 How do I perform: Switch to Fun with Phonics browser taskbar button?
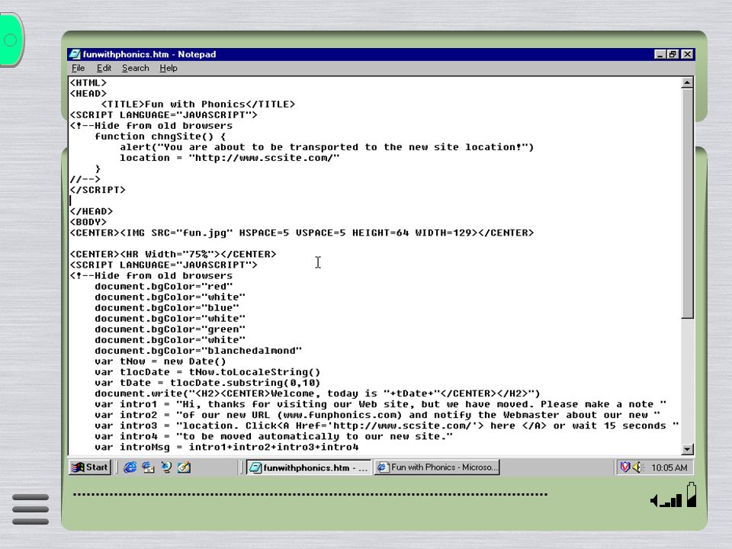point(437,467)
